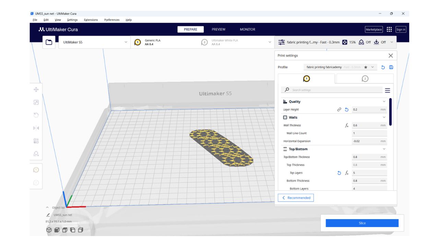The width and height of the screenshot is (439, 247).
Task: Switch to extruder 2 settings tab
Action: pos(365,79)
